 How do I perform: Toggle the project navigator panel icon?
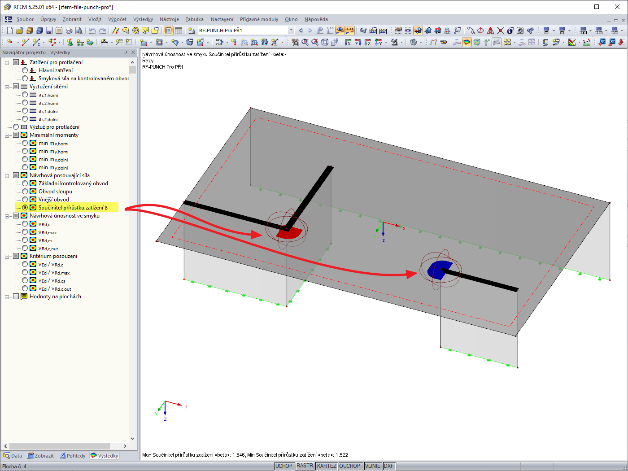(x=168, y=31)
